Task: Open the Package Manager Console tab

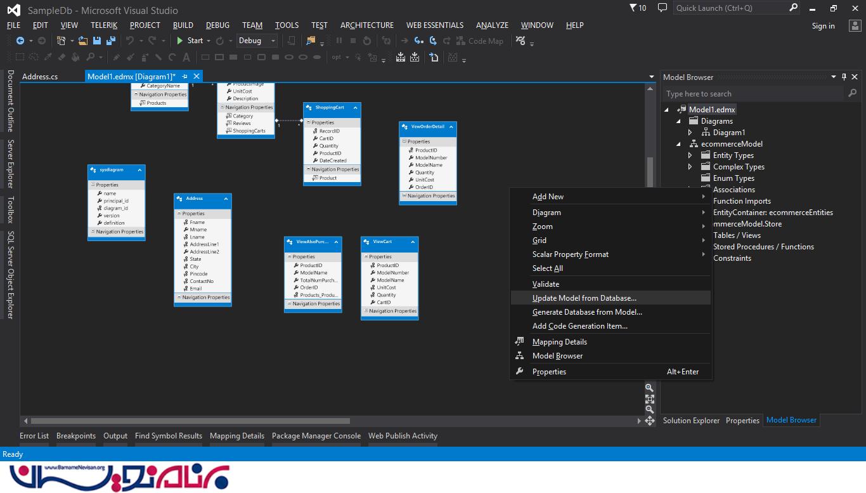Action: pyautogui.click(x=316, y=436)
